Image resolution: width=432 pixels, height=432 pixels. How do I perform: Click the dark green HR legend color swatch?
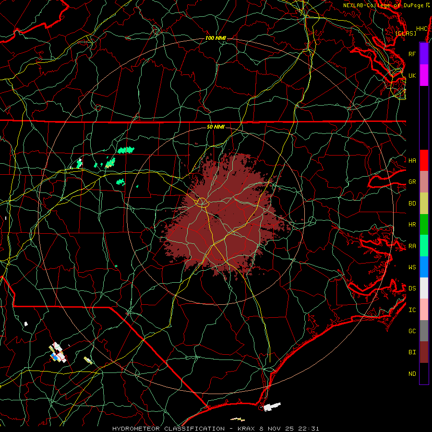[424, 224]
